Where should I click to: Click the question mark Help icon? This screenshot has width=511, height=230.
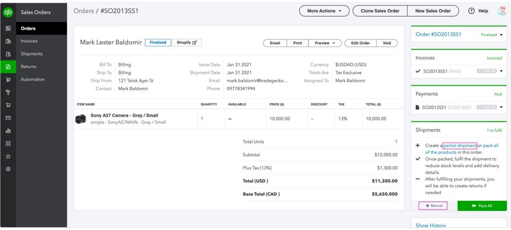coord(471,11)
